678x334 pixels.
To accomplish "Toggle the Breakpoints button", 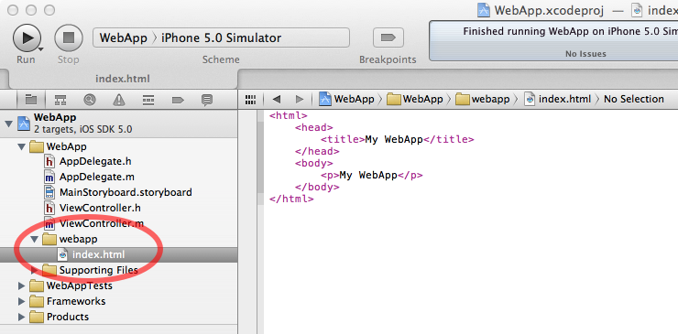I will [x=388, y=38].
